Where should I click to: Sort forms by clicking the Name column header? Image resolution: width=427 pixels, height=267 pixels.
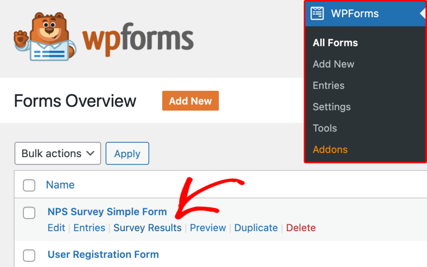(60, 185)
